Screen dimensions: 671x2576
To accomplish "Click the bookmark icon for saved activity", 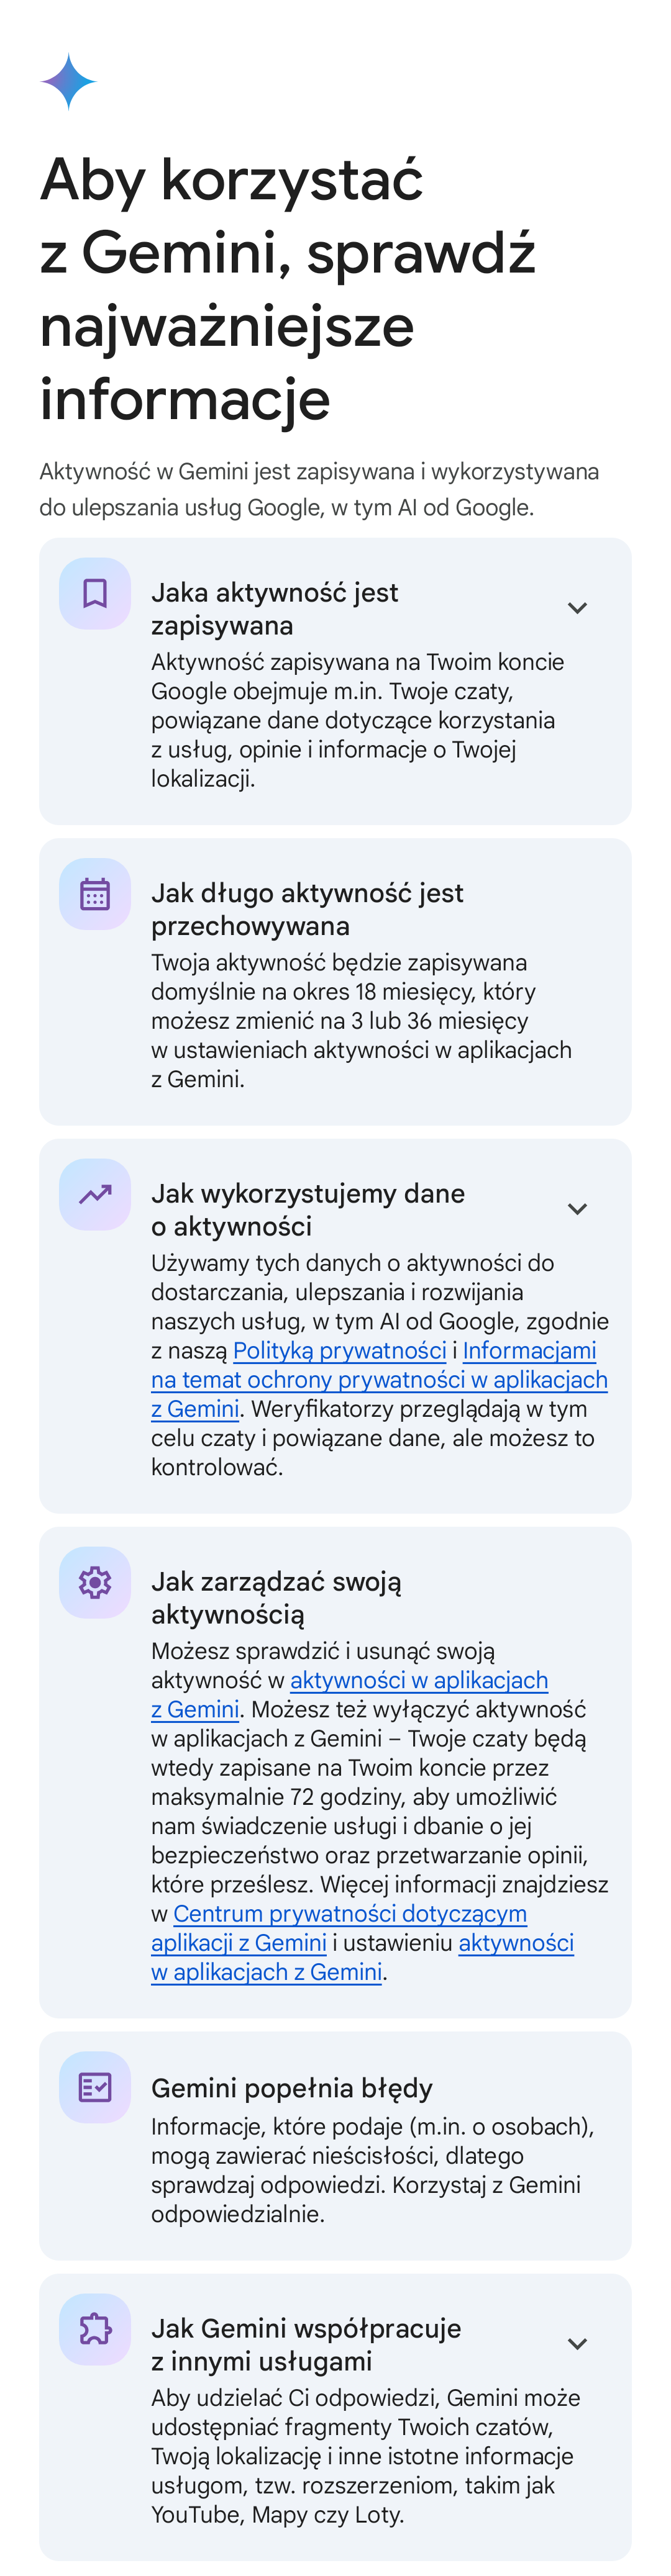I will [x=95, y=593].
